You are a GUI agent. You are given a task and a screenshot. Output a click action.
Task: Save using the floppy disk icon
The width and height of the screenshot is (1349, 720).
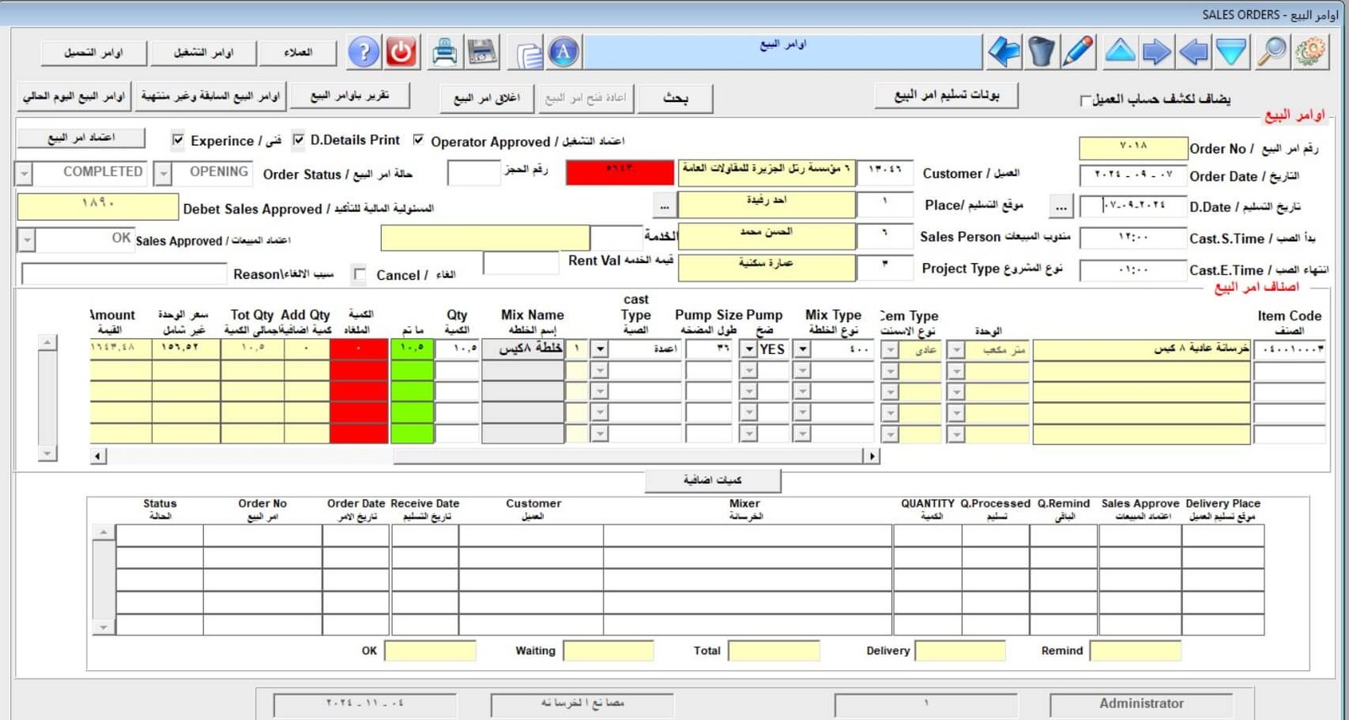482,52
